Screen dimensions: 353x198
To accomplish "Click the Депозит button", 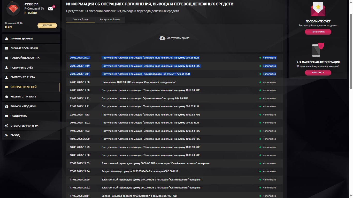I will click(x=47, y=26).
